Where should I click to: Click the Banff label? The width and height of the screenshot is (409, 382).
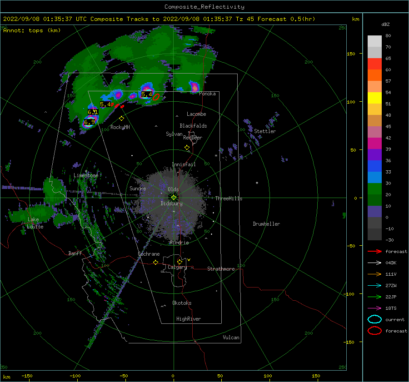75,253
